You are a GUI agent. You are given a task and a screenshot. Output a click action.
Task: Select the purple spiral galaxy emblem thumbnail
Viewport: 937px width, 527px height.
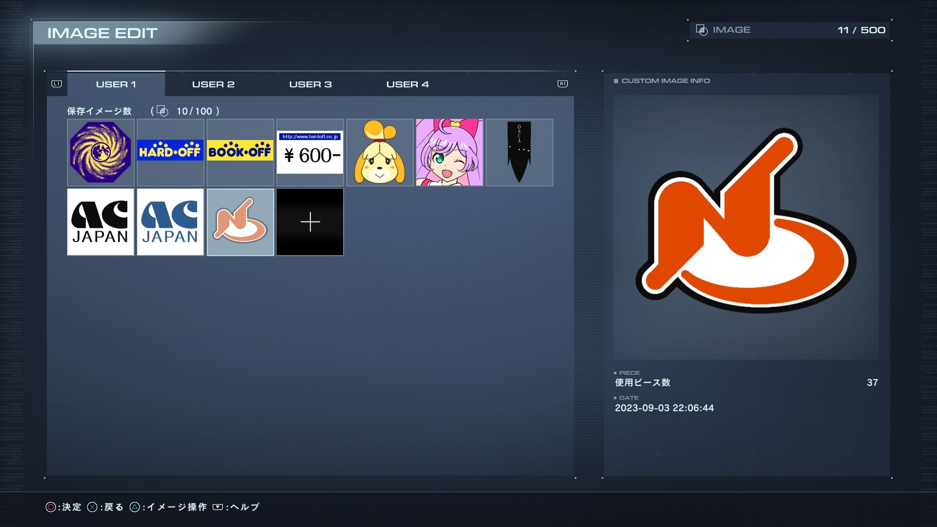pyautogui.click(x=101, y=152)
